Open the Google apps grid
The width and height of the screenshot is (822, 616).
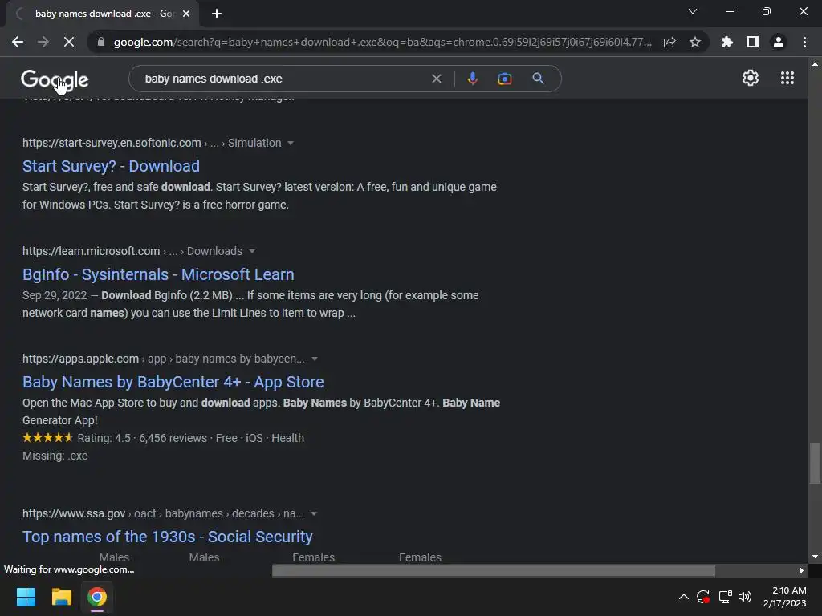click(x=787, y=78)
